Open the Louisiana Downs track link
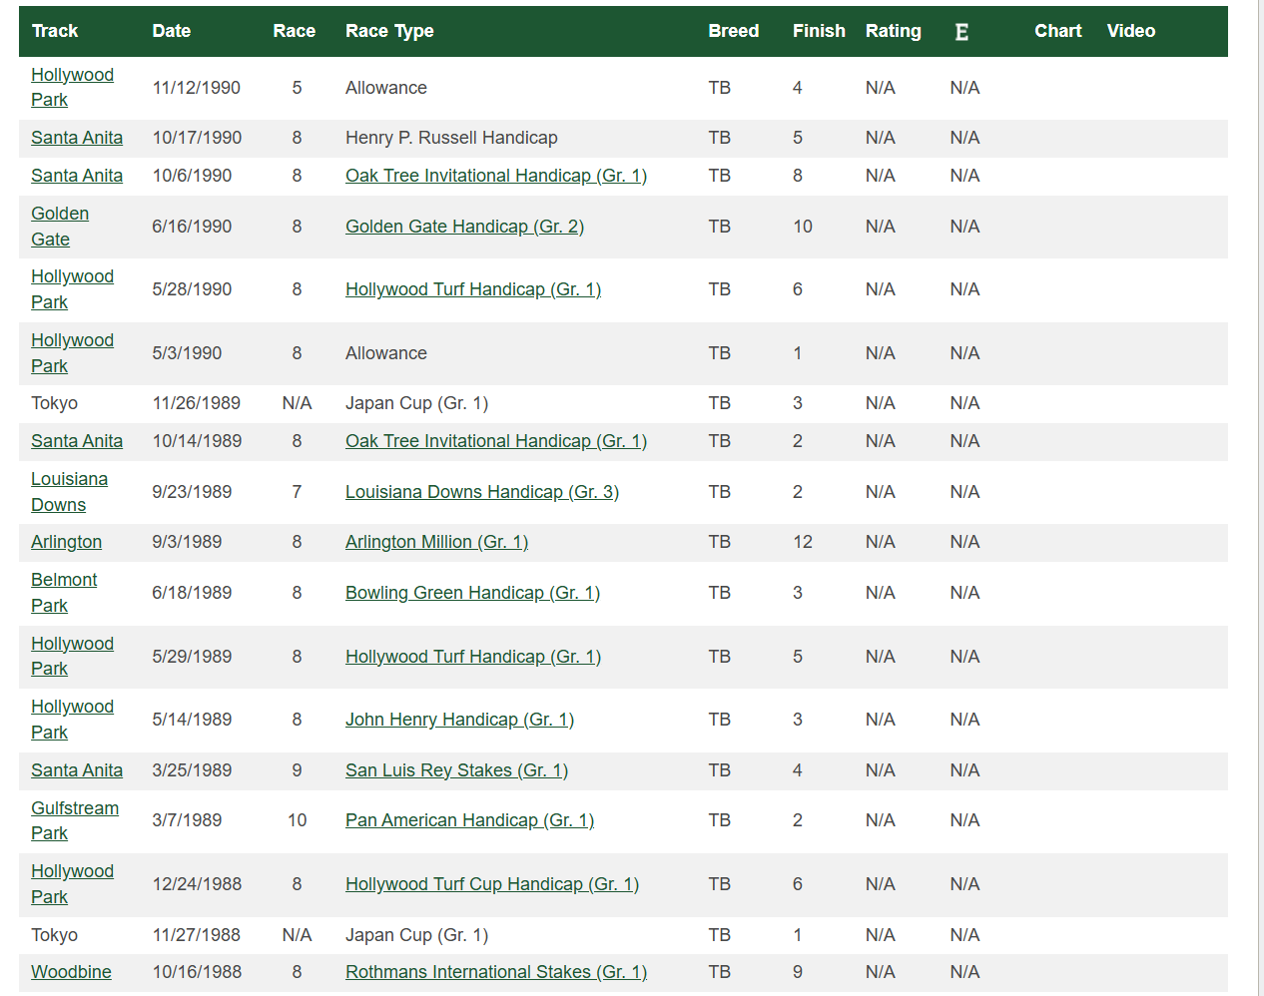 coord(69,492)
